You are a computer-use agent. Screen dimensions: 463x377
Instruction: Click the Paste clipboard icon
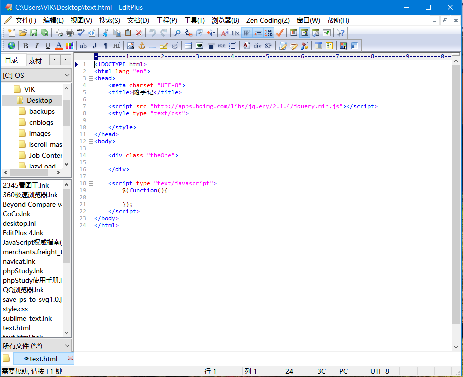pyautogui.click(x=128, y=33)
